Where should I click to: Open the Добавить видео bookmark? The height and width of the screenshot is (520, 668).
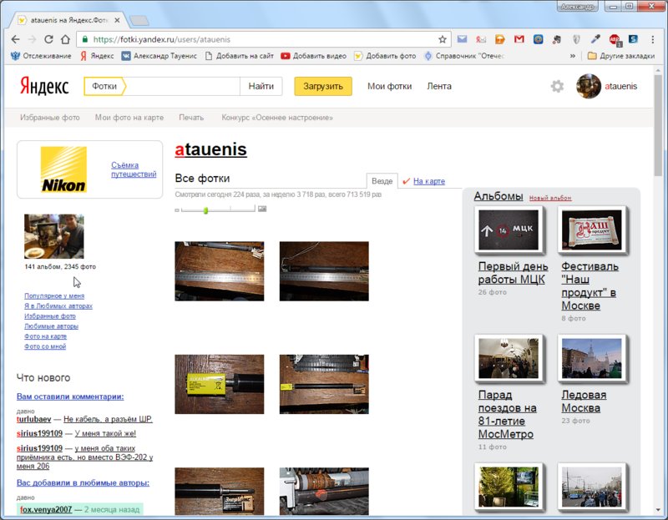[x=314, y=56]
